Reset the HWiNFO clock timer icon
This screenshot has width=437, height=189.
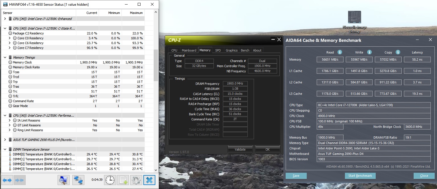point(110,180)
